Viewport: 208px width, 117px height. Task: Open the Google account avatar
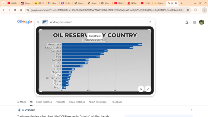[x=201, y=22]
